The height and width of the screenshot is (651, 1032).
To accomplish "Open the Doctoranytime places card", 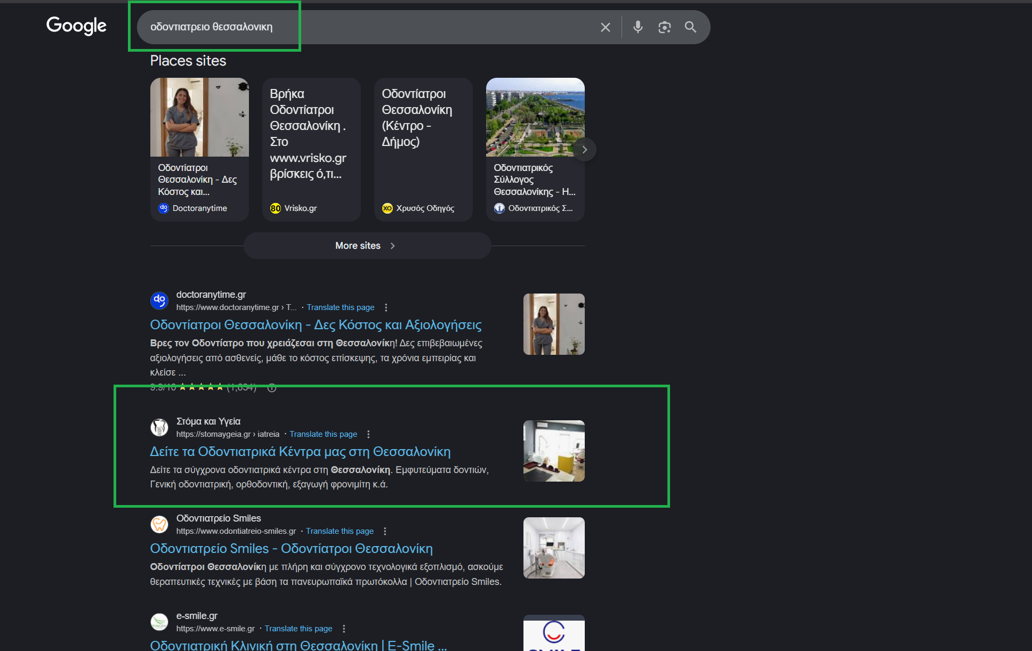I will (x=199, y=149).
